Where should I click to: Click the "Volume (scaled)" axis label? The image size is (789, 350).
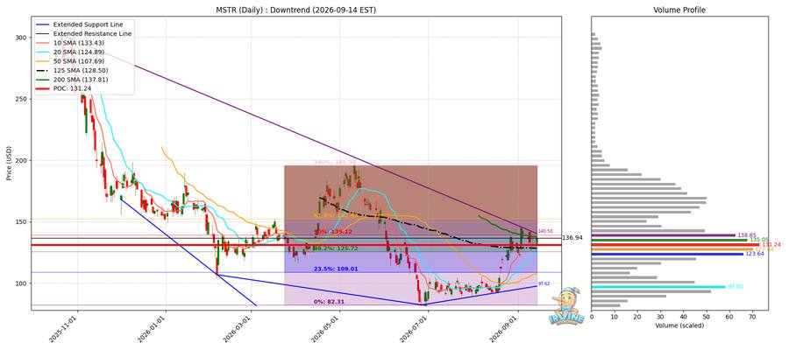(679, 325)
